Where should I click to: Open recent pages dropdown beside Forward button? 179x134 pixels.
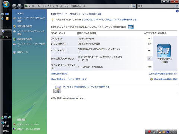click(x=23, y=6)
